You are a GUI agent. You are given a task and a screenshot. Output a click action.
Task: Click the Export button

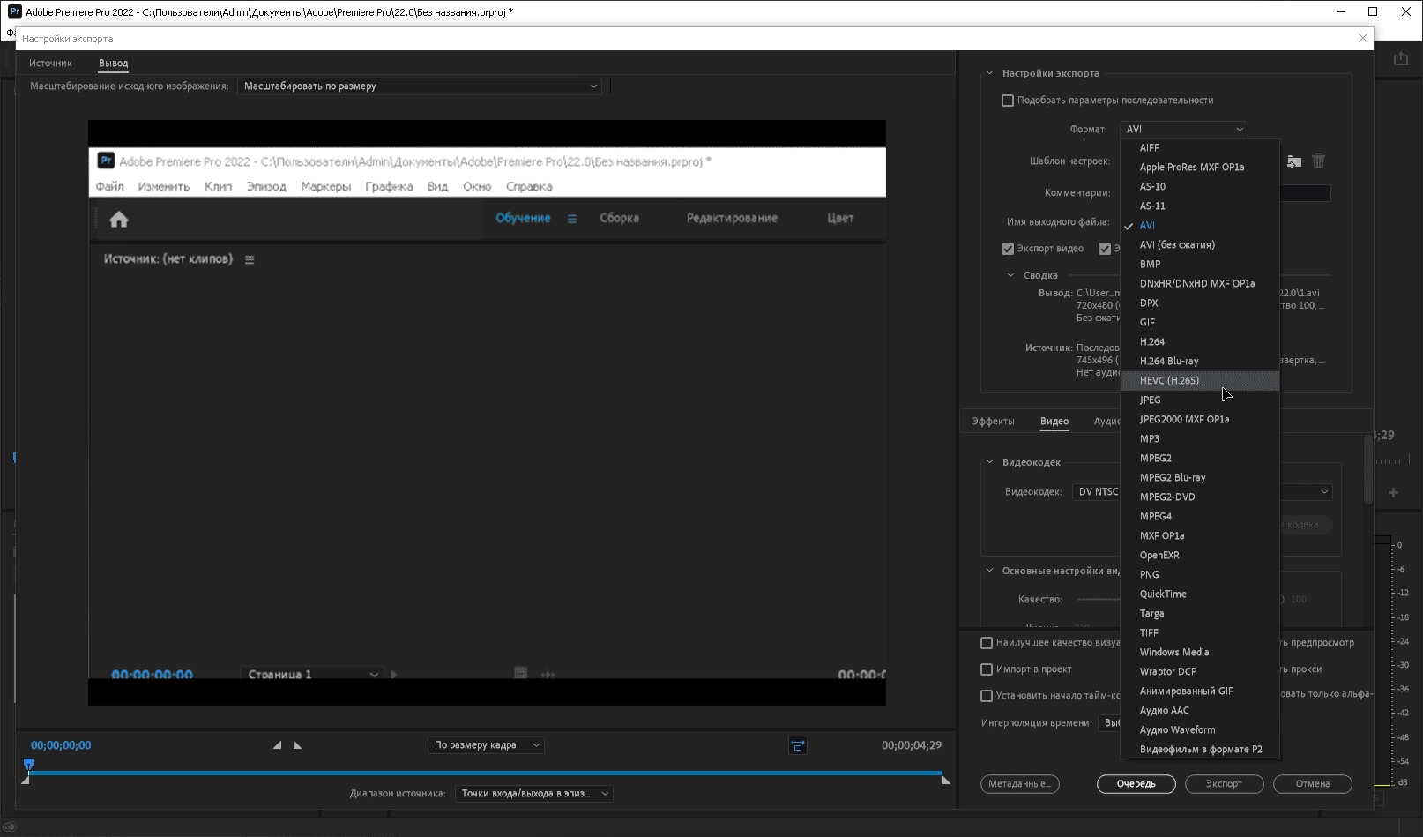[x=1224, y=784]
